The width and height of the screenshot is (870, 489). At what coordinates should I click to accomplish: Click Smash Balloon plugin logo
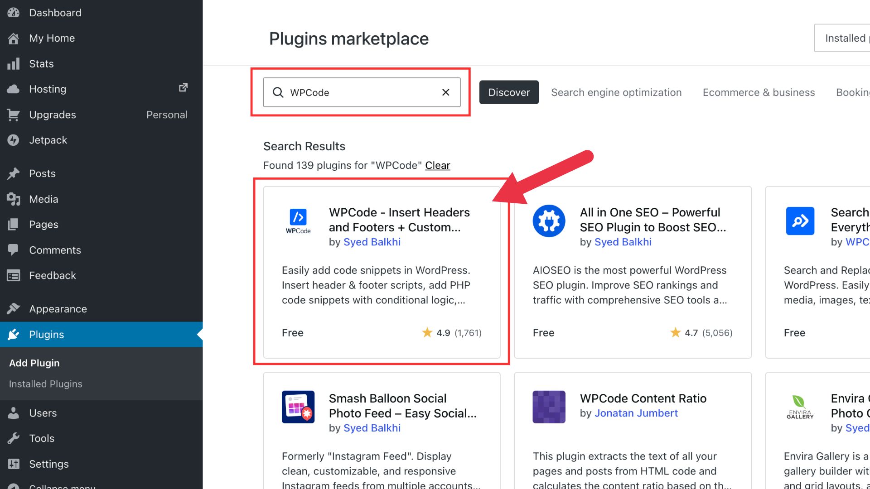[298, 407]
